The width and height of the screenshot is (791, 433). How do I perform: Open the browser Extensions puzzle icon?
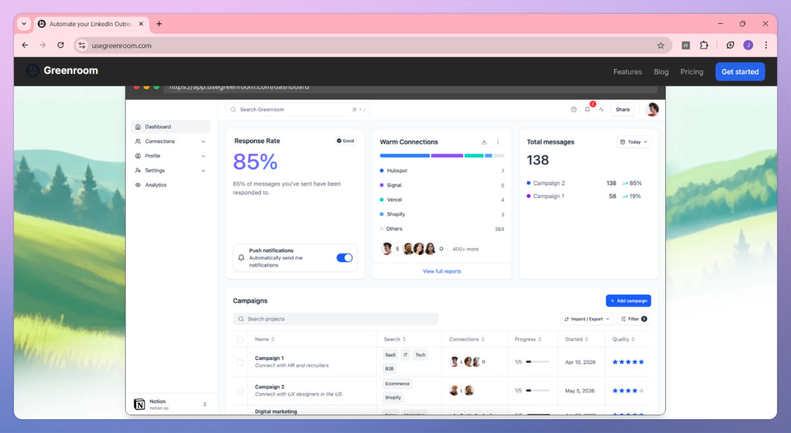[704, 45]
